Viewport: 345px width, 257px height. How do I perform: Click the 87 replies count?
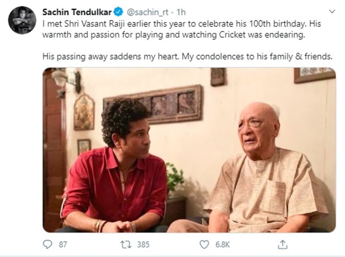(63, 244)
